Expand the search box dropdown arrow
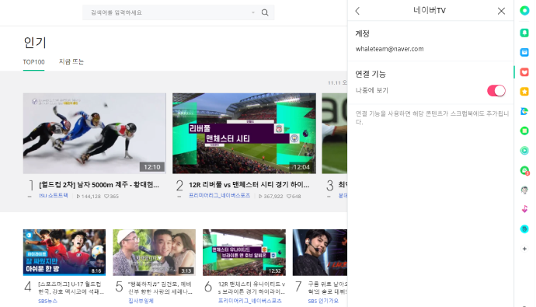The width and height of the screenshot is (536, 307). 253,12
